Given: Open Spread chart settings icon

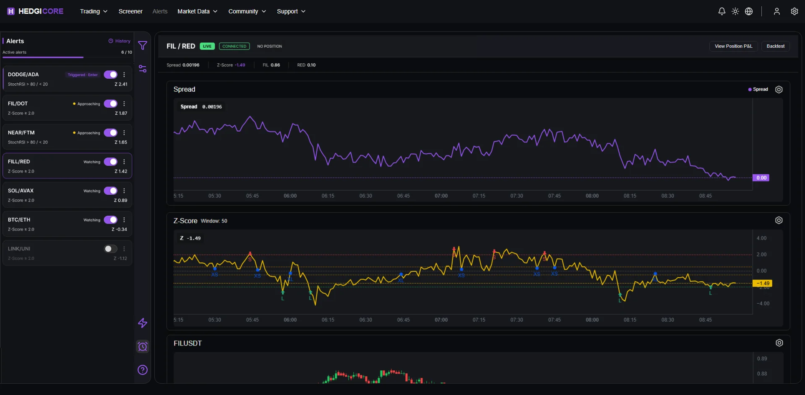Looking at the screenshot, I should click(779, 89).
